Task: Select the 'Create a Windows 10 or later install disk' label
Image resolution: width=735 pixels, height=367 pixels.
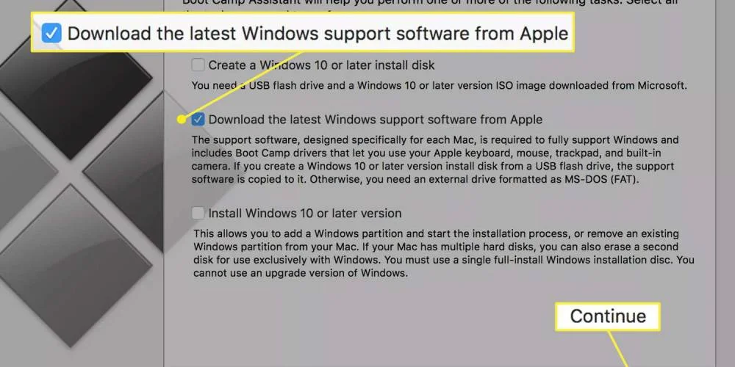Action: click(x=322, y=65)
